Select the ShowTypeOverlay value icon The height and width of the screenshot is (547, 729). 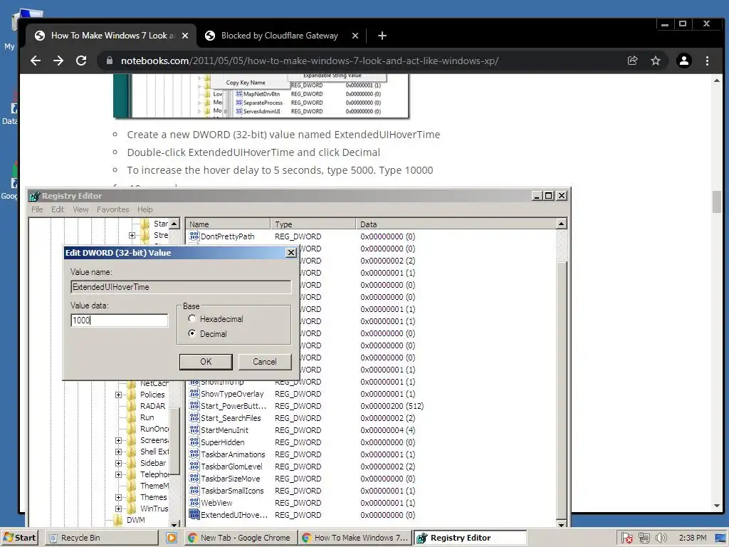pos(194,393)
